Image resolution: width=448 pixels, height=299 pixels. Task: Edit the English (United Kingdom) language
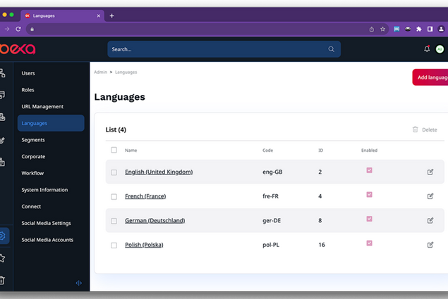click(430, 172)
